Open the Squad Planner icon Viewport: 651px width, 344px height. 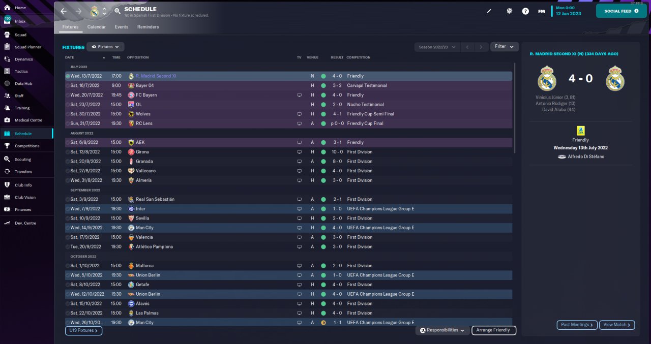tap(7, 47)
